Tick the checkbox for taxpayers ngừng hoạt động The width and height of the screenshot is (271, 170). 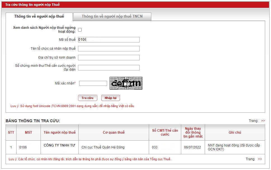(80, 30)
